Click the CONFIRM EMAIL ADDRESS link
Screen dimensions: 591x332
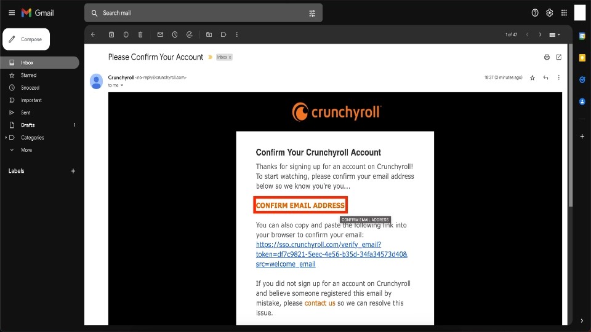pos(300,205)
